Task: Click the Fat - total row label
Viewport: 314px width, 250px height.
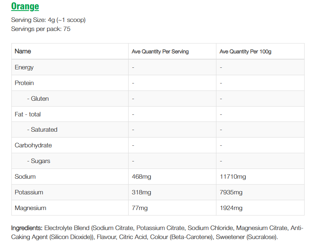Action: 28,114
